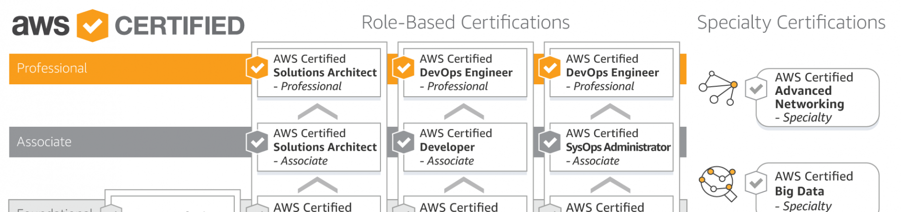Click up chevron above SysOps Administrator Associate card
901x212 pixels.
[x=610, y=111]
